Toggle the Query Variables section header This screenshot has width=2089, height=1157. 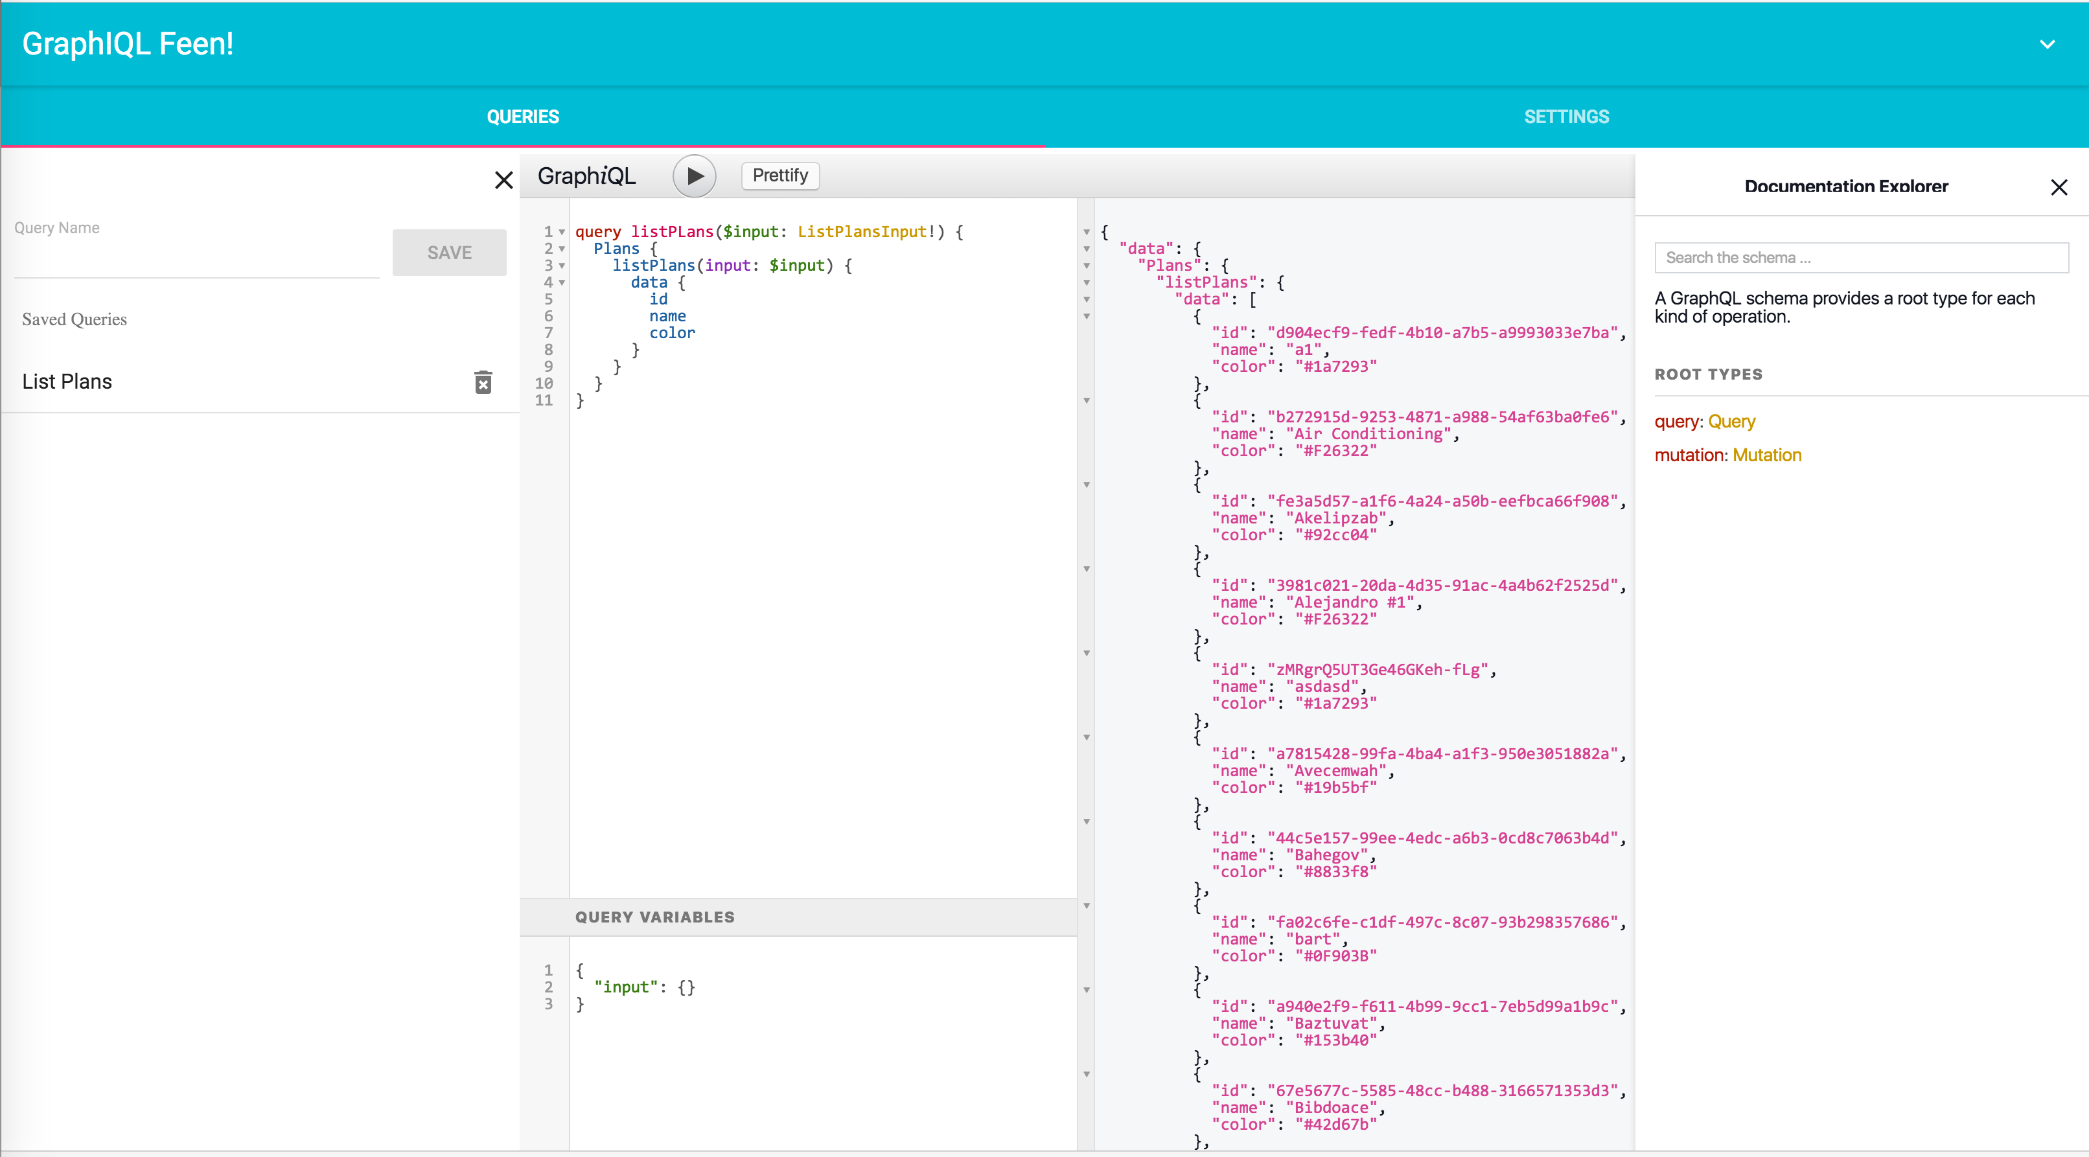click(655, 917)
